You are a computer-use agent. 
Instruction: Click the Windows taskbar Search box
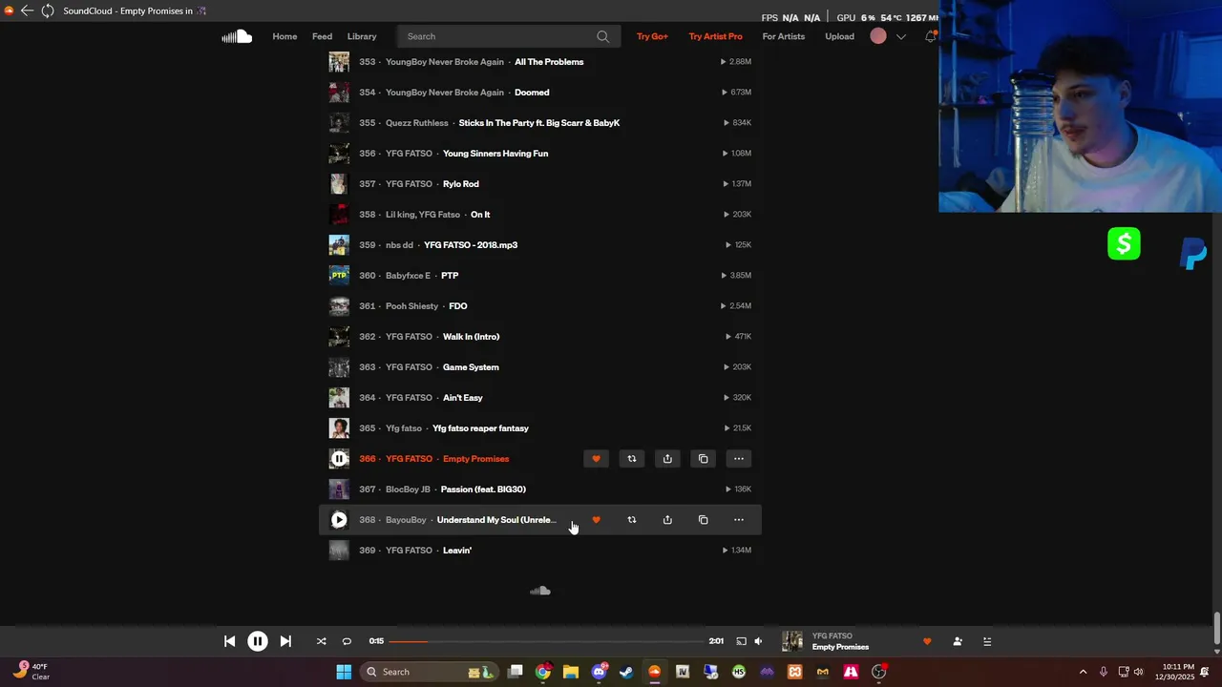tap(430, 672)
